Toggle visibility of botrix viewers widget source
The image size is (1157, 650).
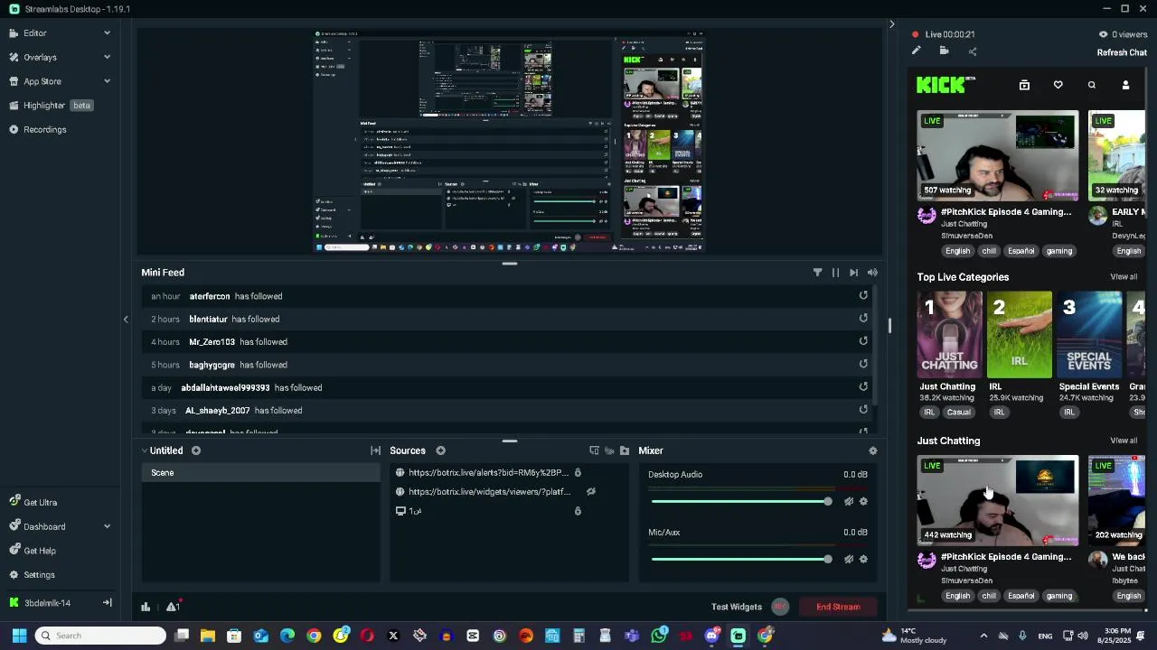pos(591,491)
